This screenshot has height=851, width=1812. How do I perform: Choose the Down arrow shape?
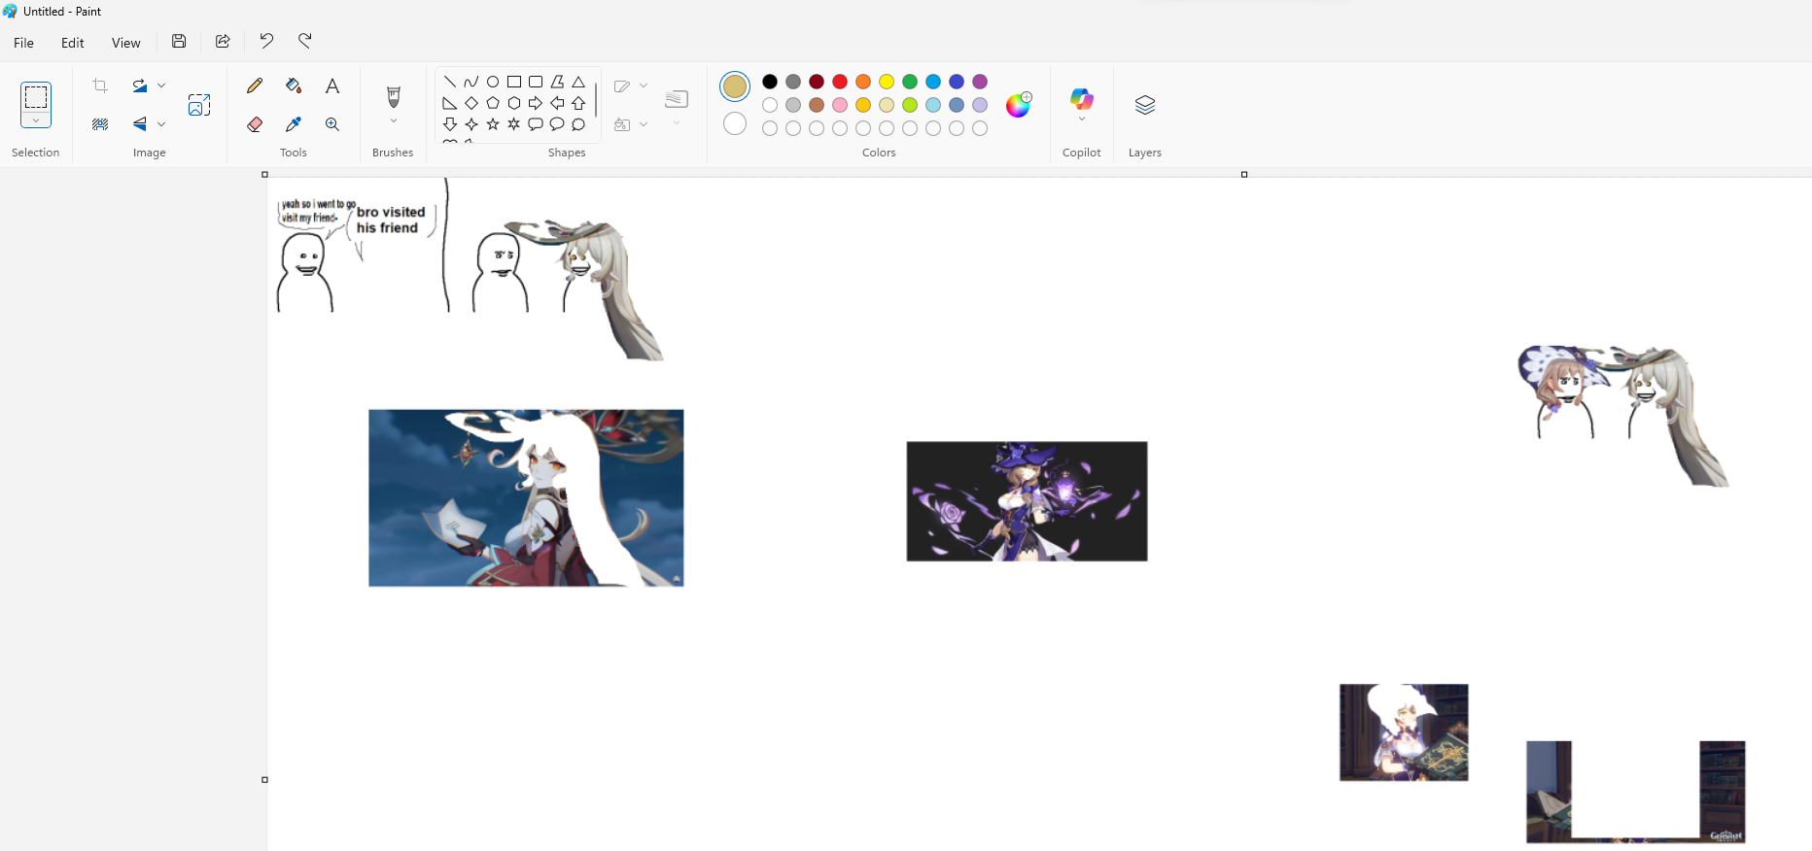coord(450,124)
